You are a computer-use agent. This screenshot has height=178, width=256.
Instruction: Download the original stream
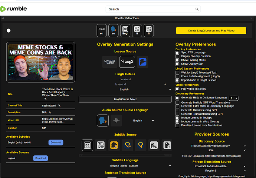point(40,158)
